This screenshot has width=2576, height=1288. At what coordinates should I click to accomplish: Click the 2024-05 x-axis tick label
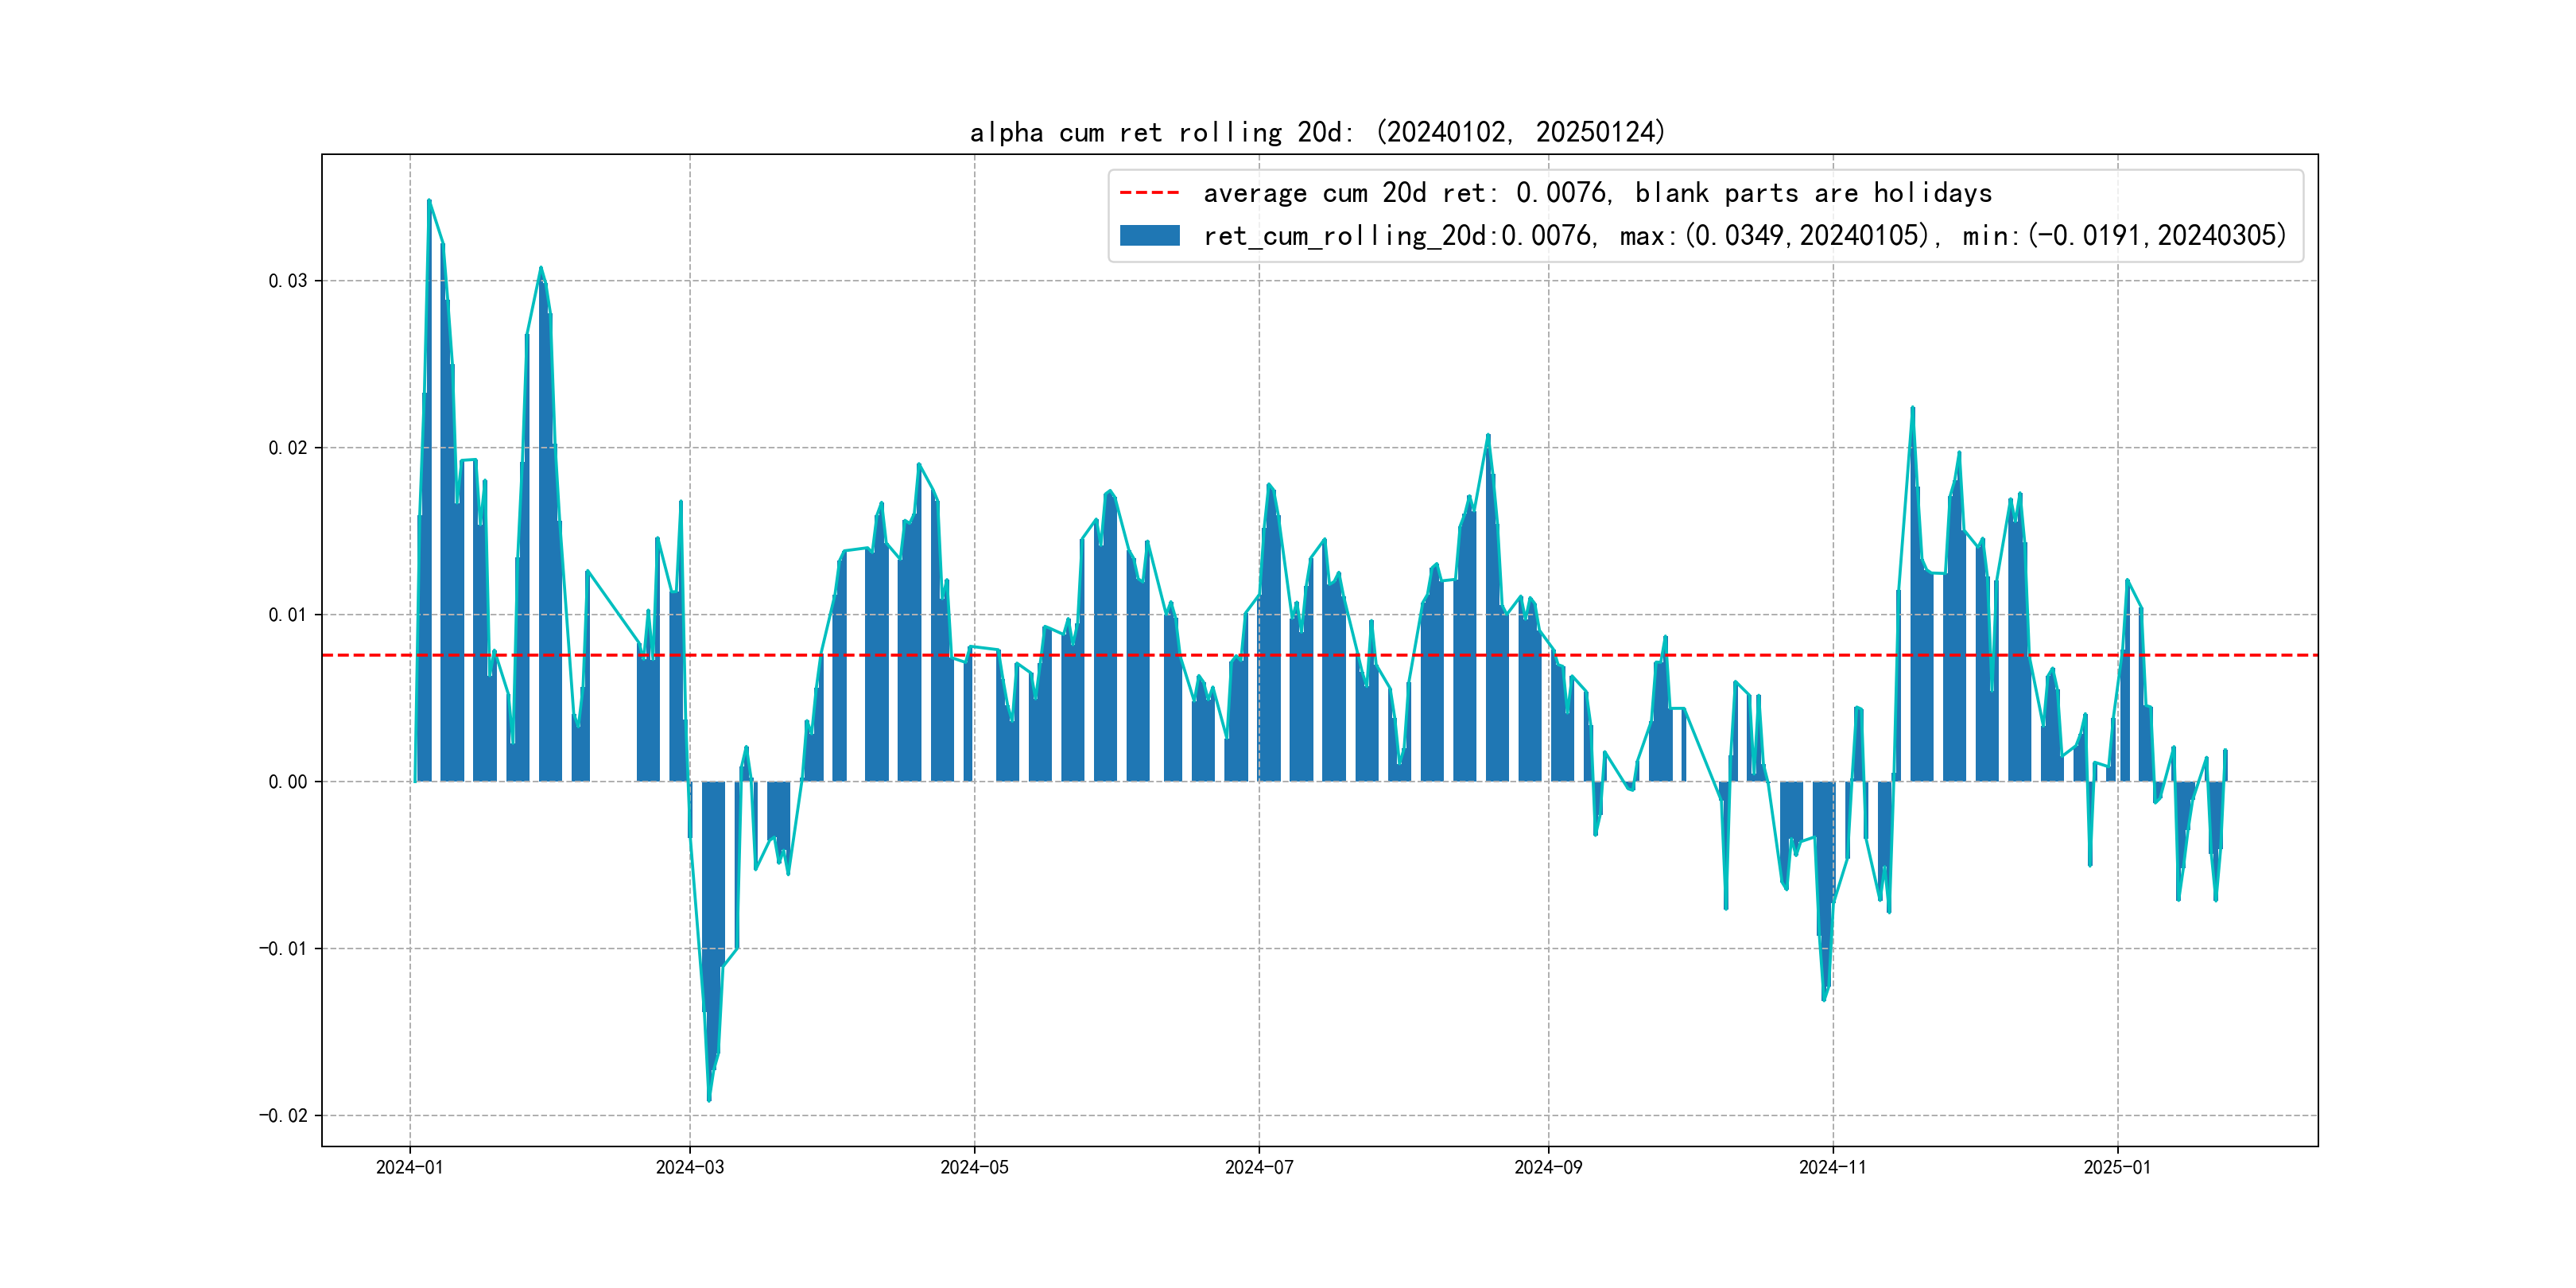[974, 1167]
